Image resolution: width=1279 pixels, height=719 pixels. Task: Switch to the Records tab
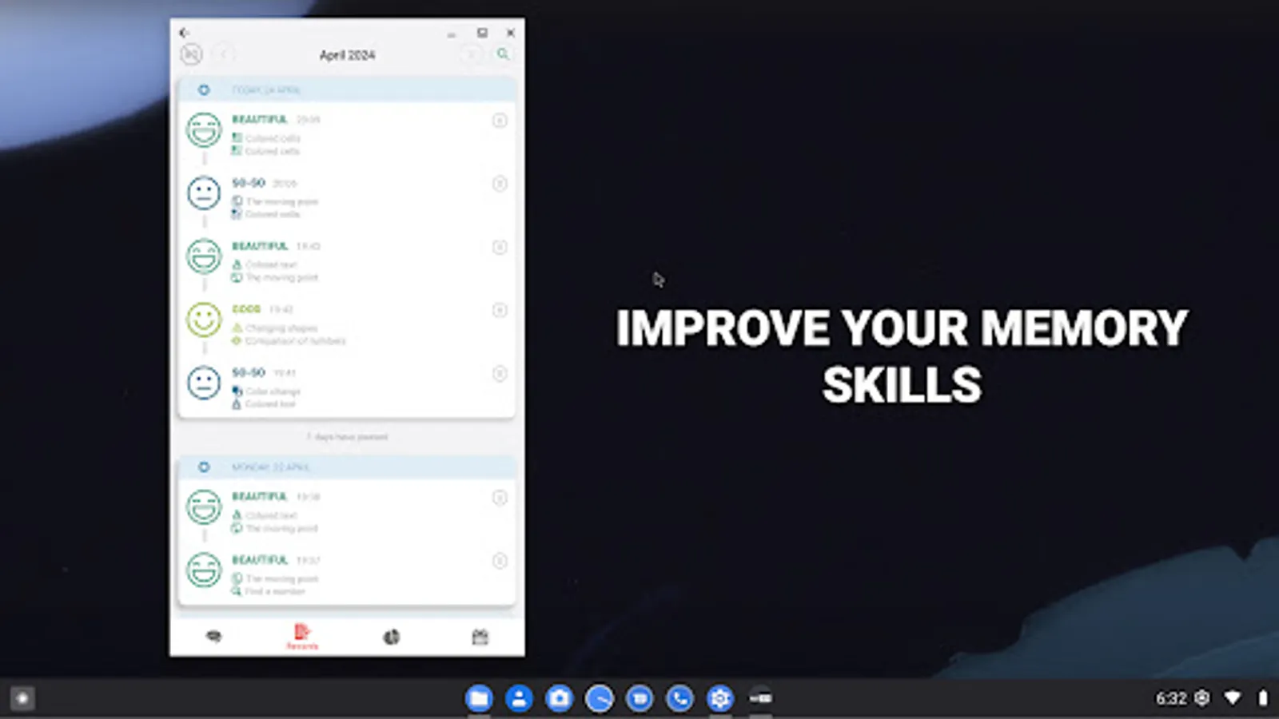[x=302, y=637]
